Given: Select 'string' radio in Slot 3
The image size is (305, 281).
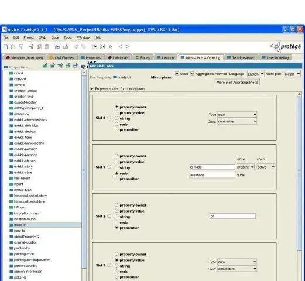Looking at the screenshot, I should point(116,266).
